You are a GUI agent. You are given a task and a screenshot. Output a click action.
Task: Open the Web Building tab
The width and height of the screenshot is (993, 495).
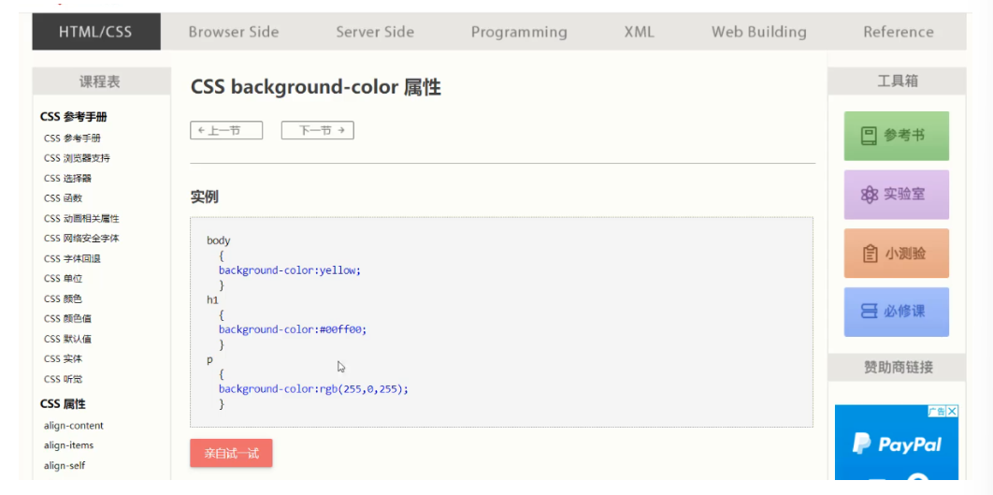758,32
